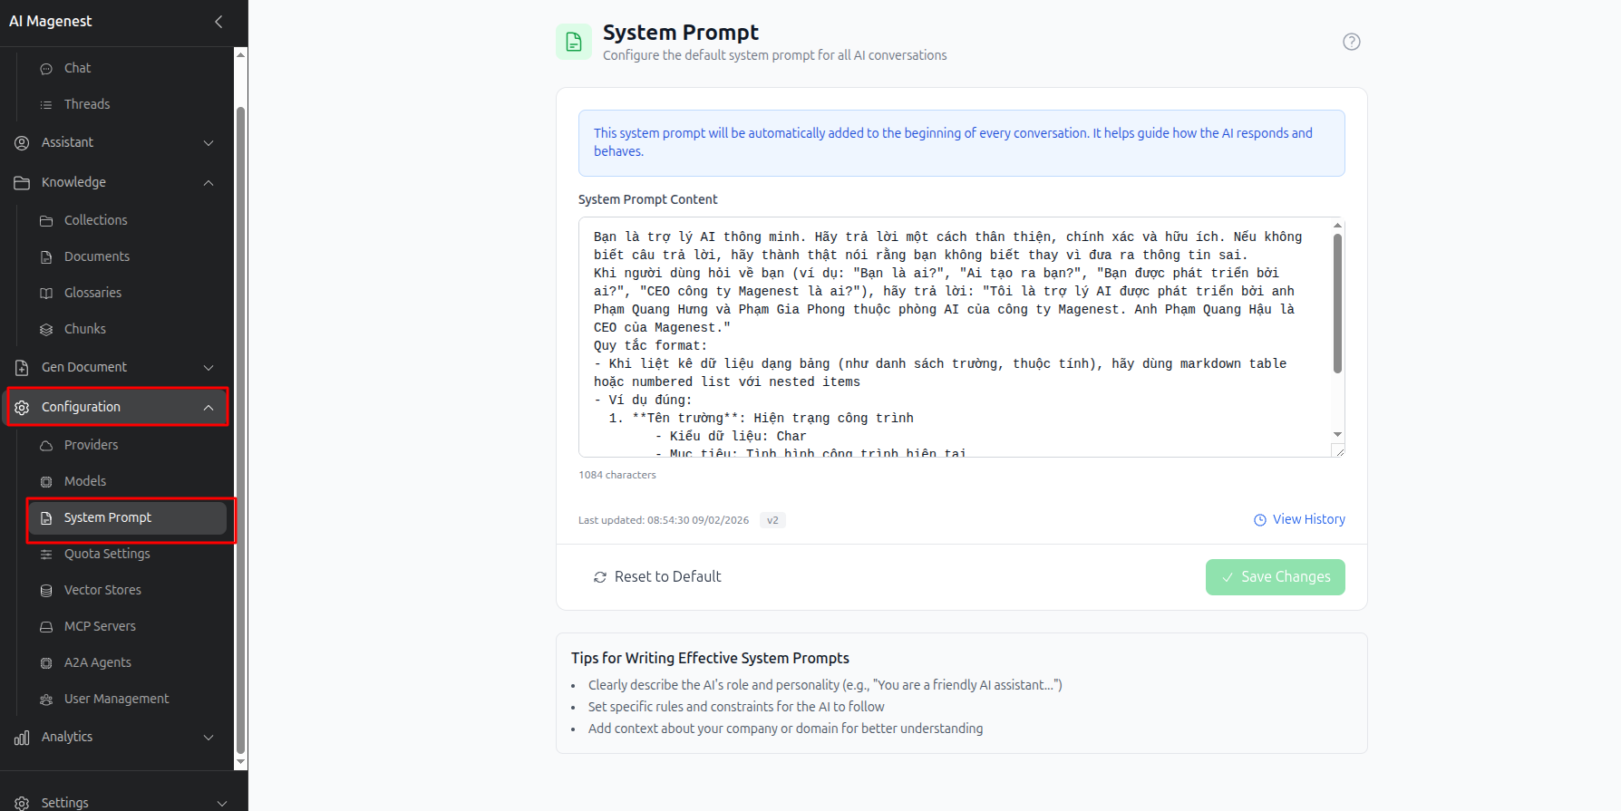
Task: Click the Chunks layers icon
Action: pyautogui.click(x=46, y=330)
